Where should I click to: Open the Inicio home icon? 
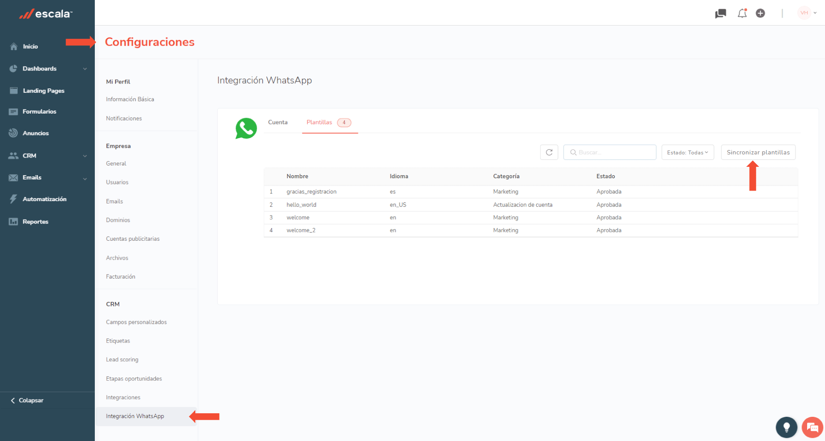coord(14,46)
